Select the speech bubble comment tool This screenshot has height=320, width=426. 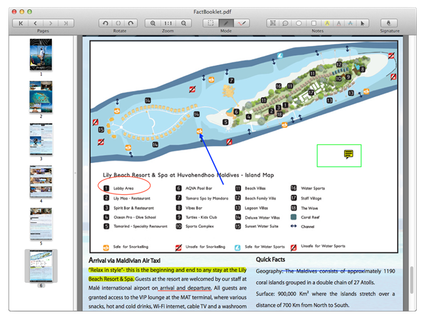[x=285, y=24]
